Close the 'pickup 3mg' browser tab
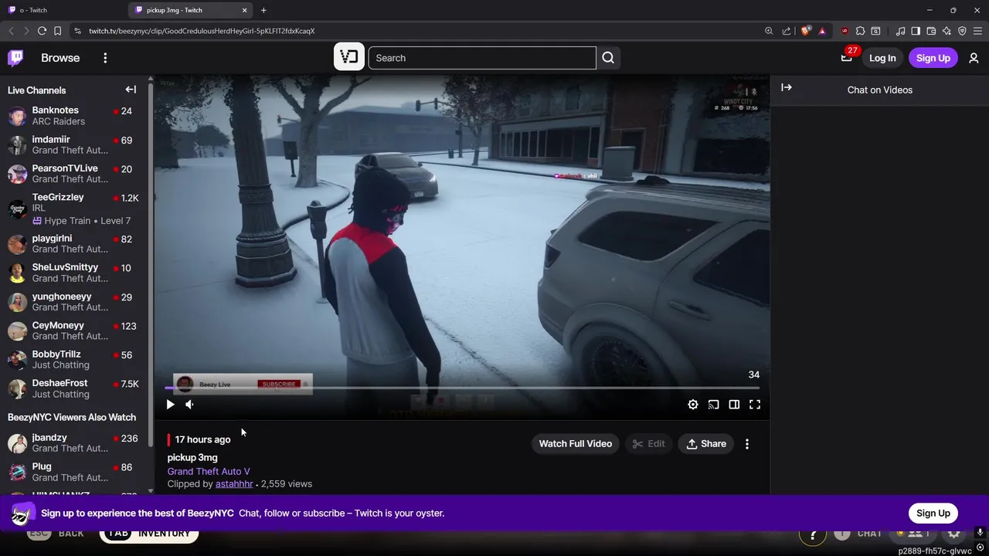This screenshot has width=989, height=556. coord(245,10)
